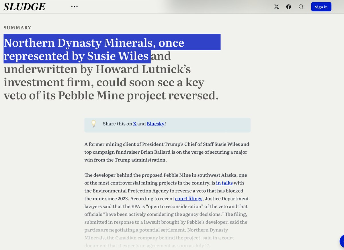This screenshot has height=250, width=344.
Task: Click the Sign in button
Action: pyautogui.click(x=321, y=7)
